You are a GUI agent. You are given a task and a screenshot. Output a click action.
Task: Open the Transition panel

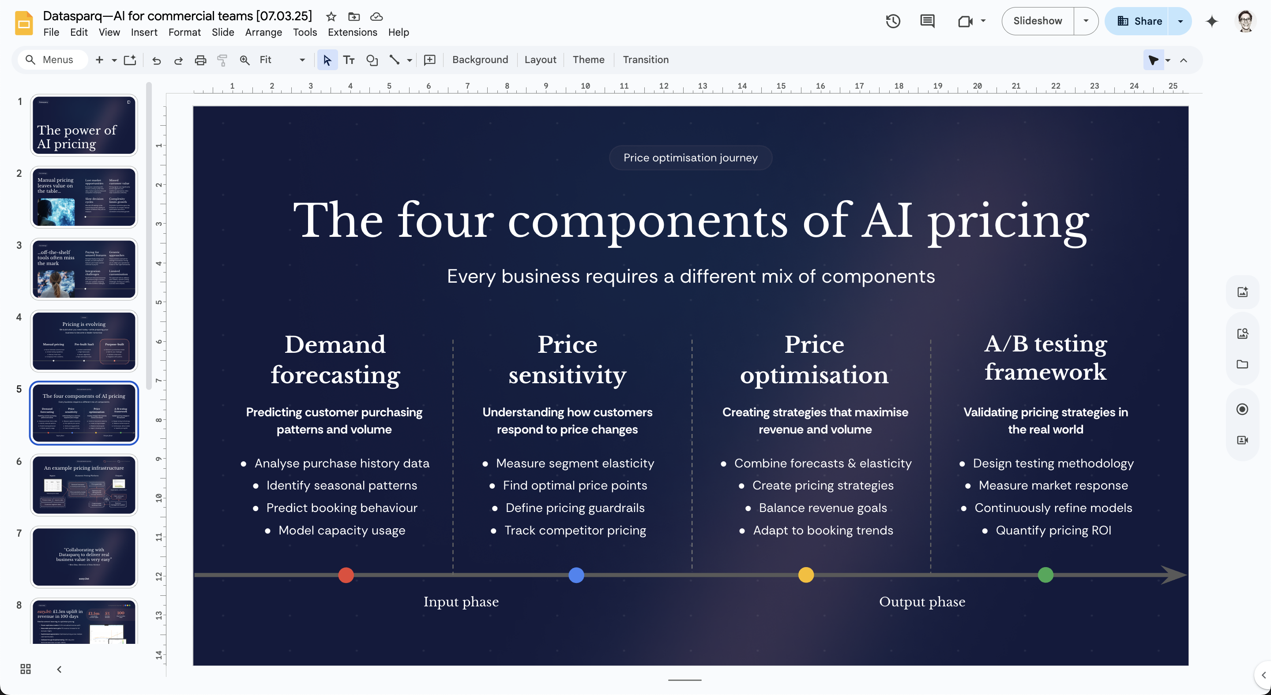[x=646, y=60]
